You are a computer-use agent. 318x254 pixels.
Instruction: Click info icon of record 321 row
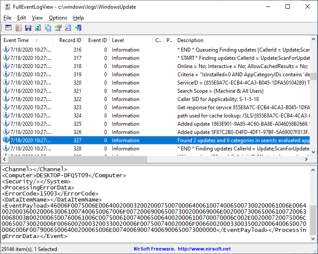click(x=6, y=91)
